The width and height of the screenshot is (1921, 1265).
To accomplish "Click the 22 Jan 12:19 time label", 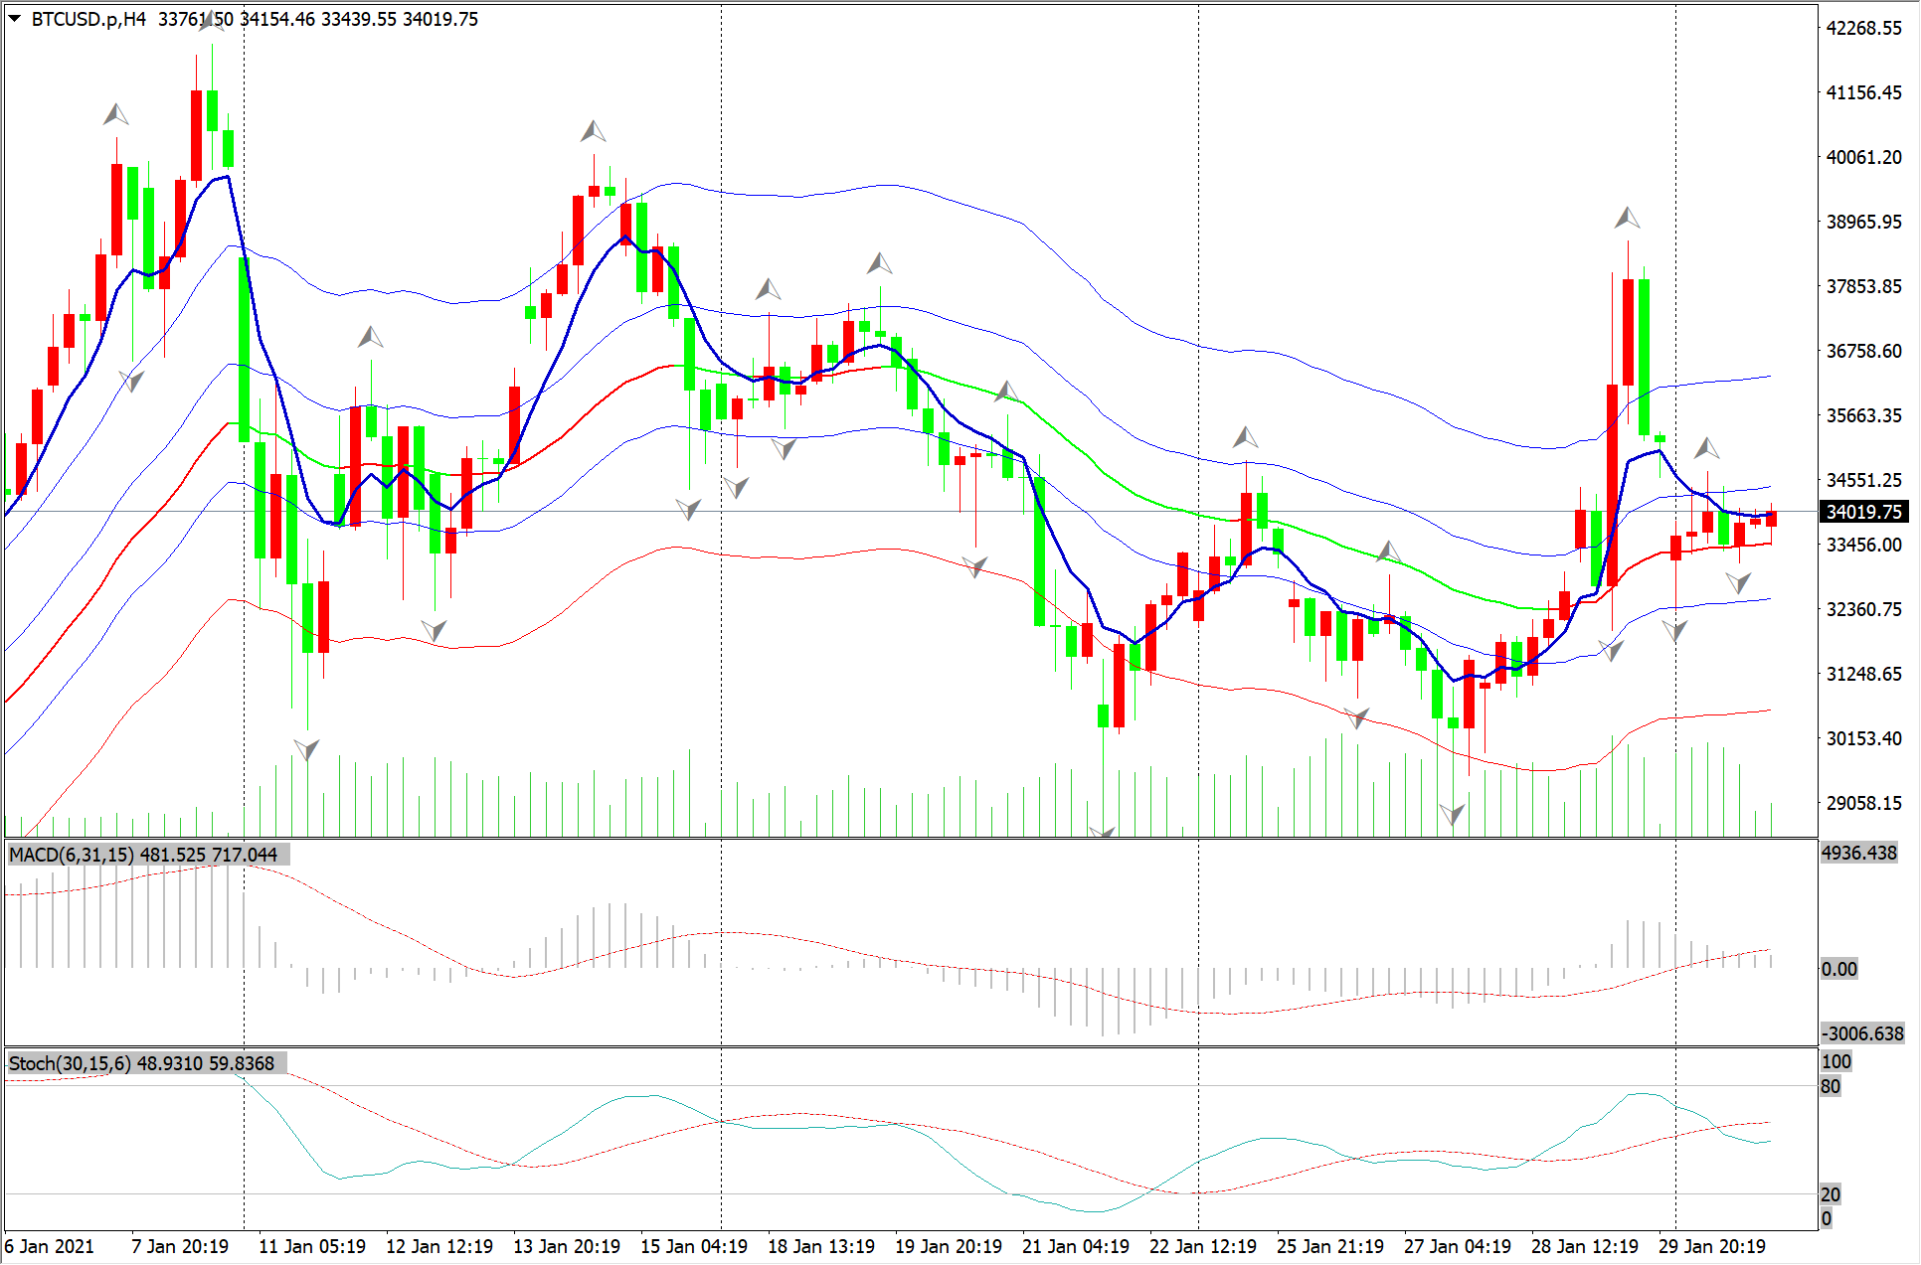I will point(1203,1246).
